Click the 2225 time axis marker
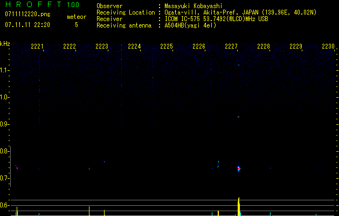This screenshot has width=339, height=216. pos(167,46)
